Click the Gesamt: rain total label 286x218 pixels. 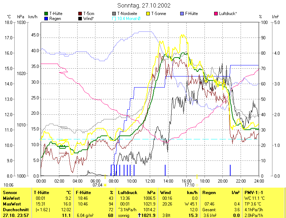pyautogui.click(x=209, y=210)
